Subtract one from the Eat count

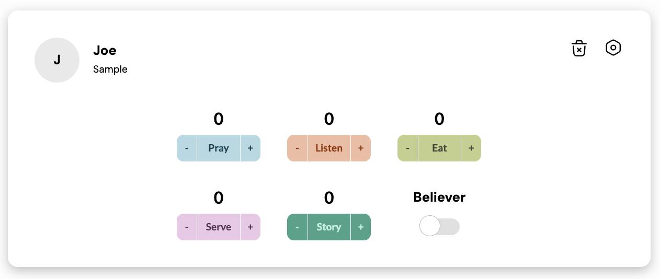(x=407, y=148)
